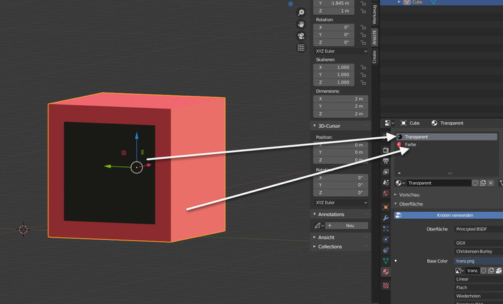503x304 pixels.
Task: Open the Linear interpolation dropdown
Action: tap(478, 279)
